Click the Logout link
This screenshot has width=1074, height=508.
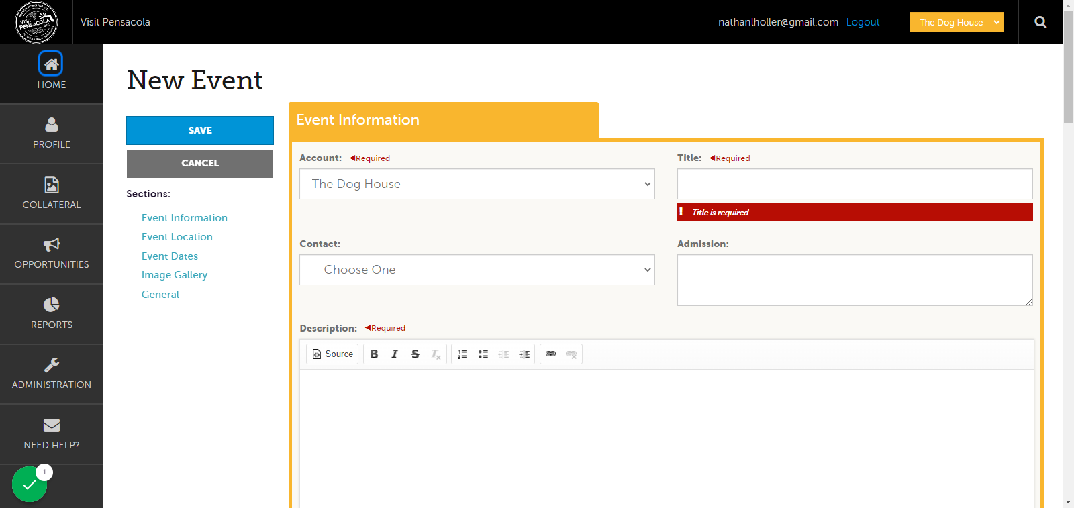point(863,22)
